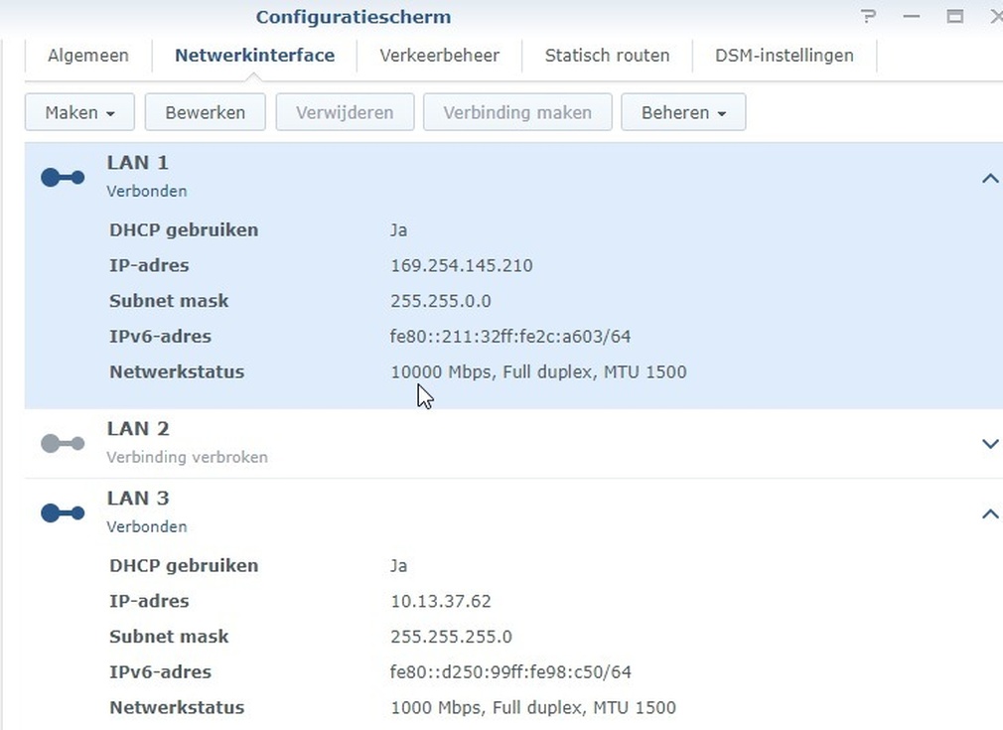Maximize the Configuratiescherm window
Image resolution: width=1003 pixels, height=730 pixels.
955,17
